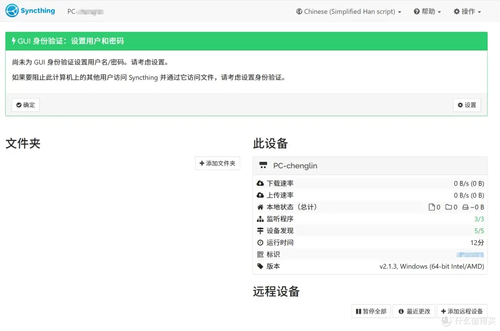This screenshot has width=500, height=331.
Task: Click the file count icon in 本地状态 row
Action: [432, 207]
